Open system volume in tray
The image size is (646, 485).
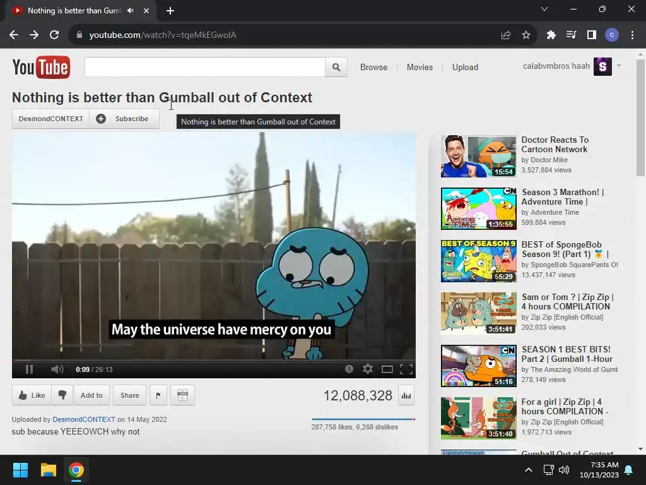pyautogui.click(x=563, y=470)
